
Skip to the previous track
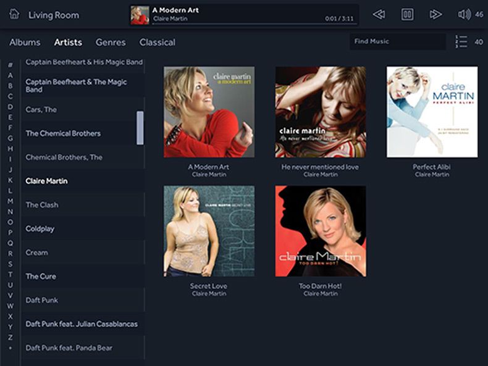click(379, 14)
